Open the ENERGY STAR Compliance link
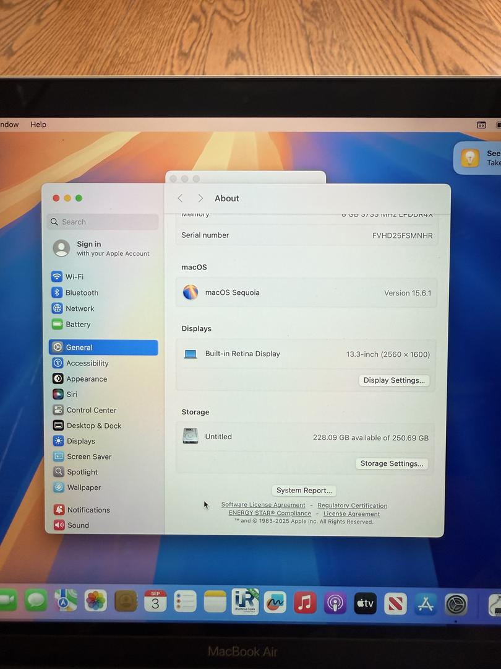Viewport: 501px width, 669px height. 270,514
